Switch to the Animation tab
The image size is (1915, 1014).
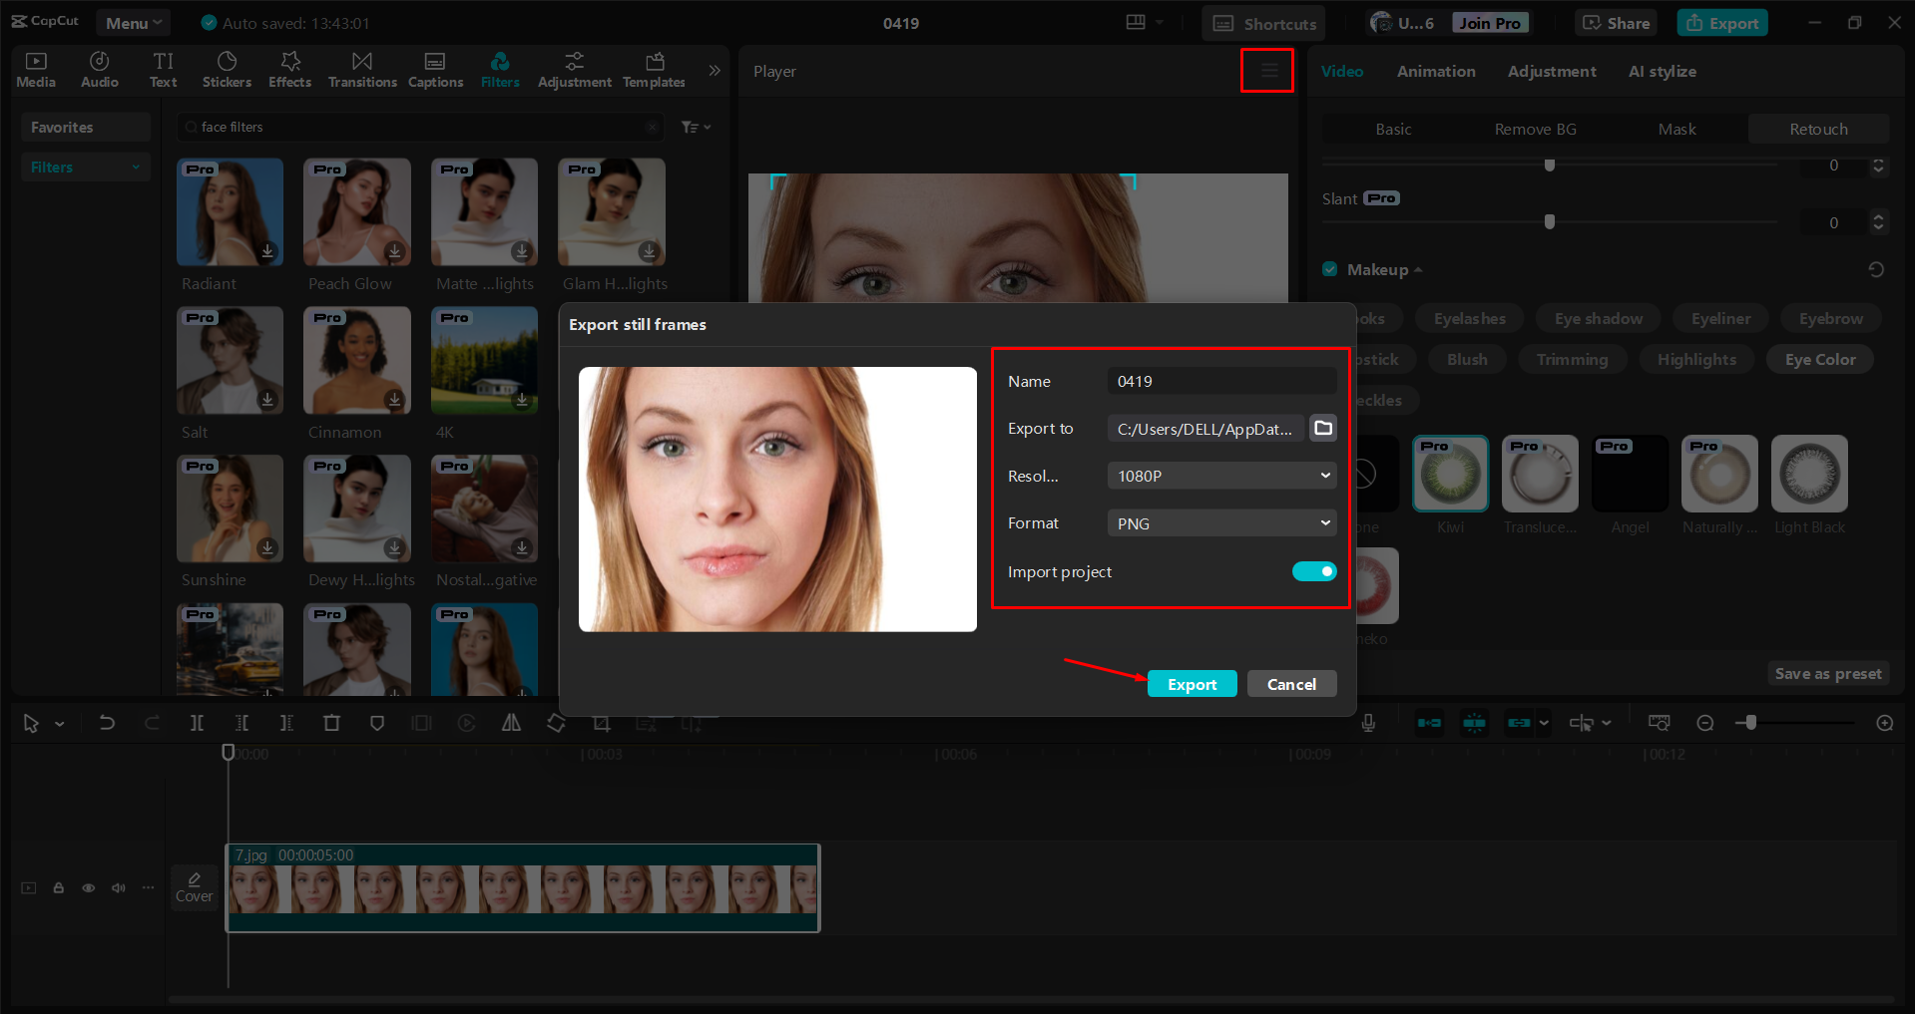point(1435,71)
